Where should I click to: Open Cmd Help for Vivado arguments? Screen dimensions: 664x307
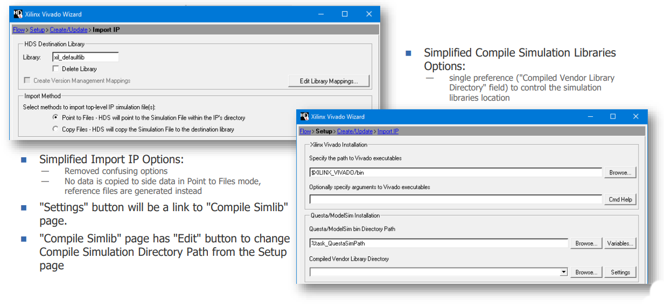[620, 199]
